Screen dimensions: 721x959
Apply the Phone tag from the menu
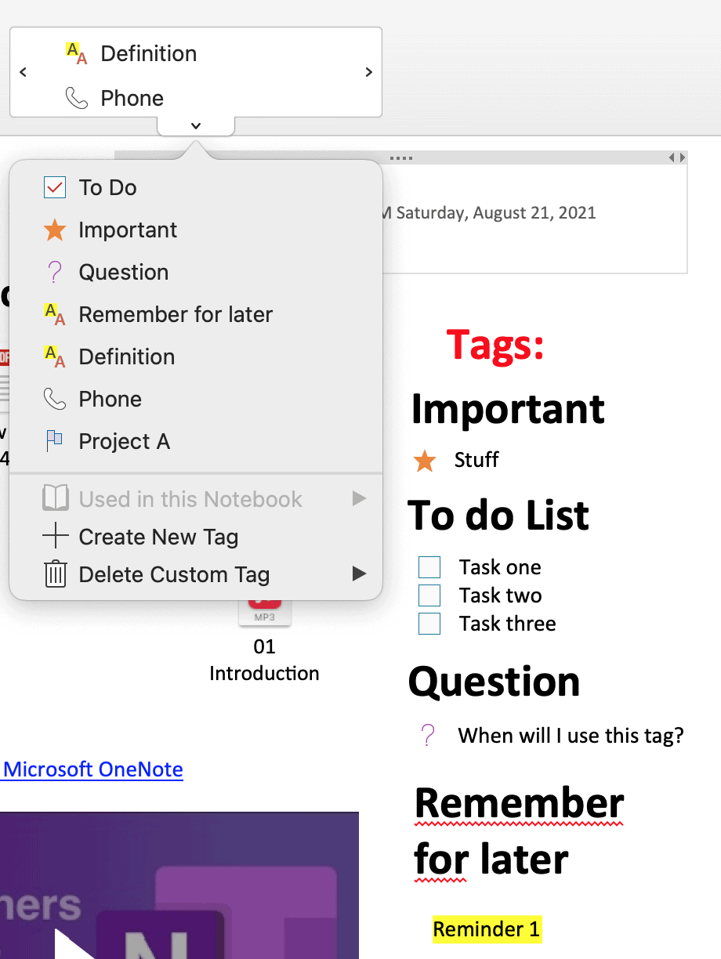[110, 399]
